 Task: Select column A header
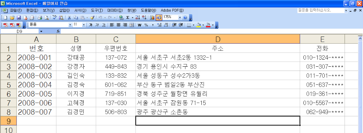click(x=37, y=39)
